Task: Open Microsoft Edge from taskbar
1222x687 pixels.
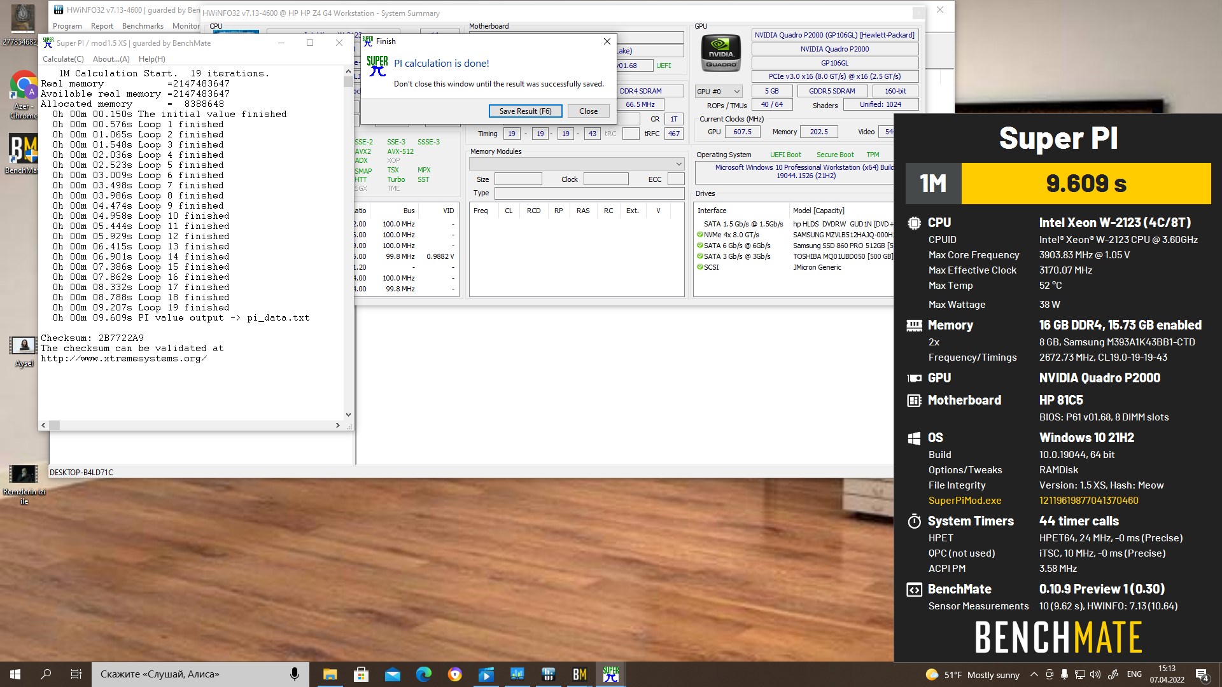Action: pyautogui.click(x=424, y=674)
